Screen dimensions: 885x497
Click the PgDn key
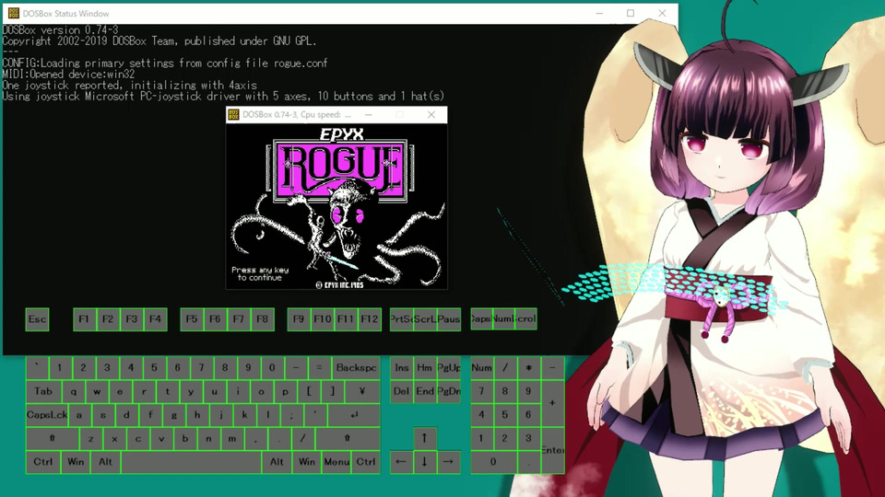(449, 392)
